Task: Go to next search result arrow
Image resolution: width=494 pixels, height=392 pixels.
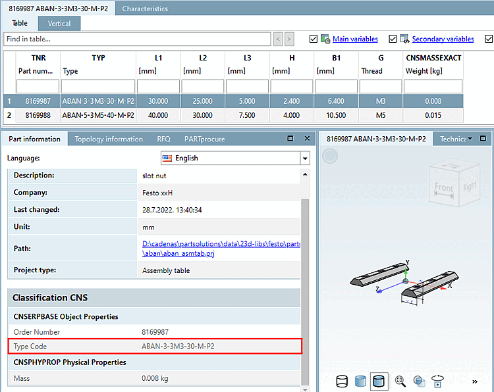Action: pos(290,39)
